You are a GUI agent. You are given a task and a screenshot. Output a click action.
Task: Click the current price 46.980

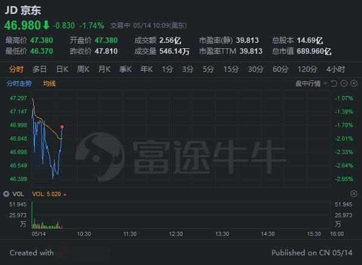(23, 25)
